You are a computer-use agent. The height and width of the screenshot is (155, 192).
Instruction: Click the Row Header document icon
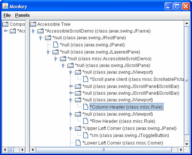pos(85,121)
